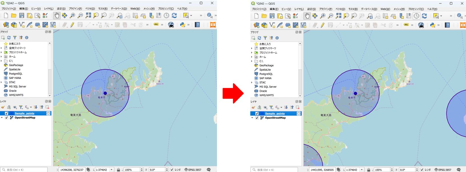Click EPSG:3857 CRS button, right window
This screenshot has height=172, width=466.
[443, 170]
